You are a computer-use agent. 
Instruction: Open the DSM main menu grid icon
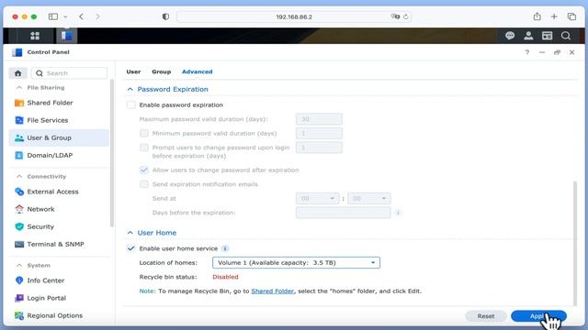pos(35,36)
